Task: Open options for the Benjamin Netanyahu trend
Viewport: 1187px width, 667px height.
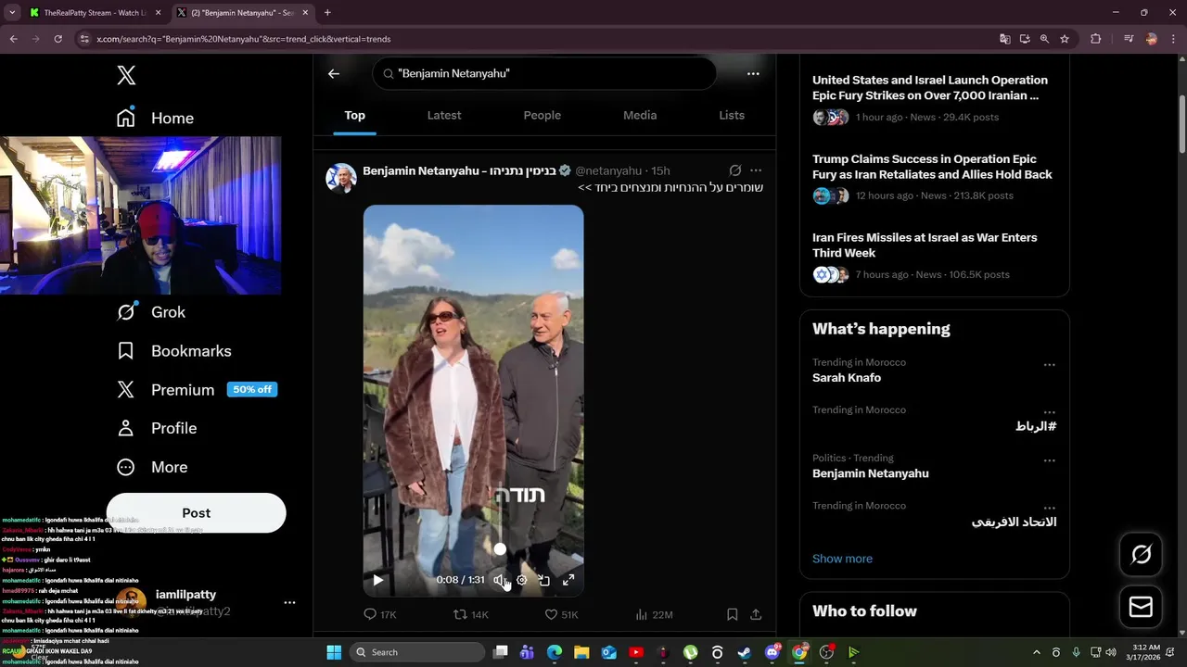Action: pyautogui.click(x=1050, y=460)
